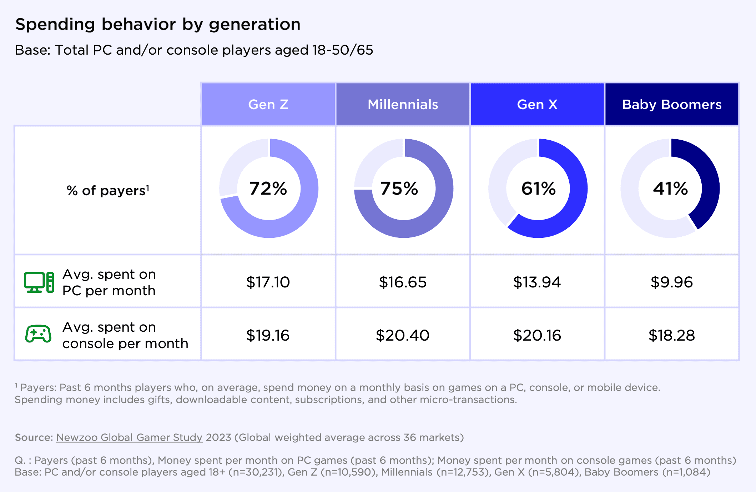Click Baby Boomers console value $18.28
The image size is (756, 492).
pyautogui.click(x=672, y=335)
